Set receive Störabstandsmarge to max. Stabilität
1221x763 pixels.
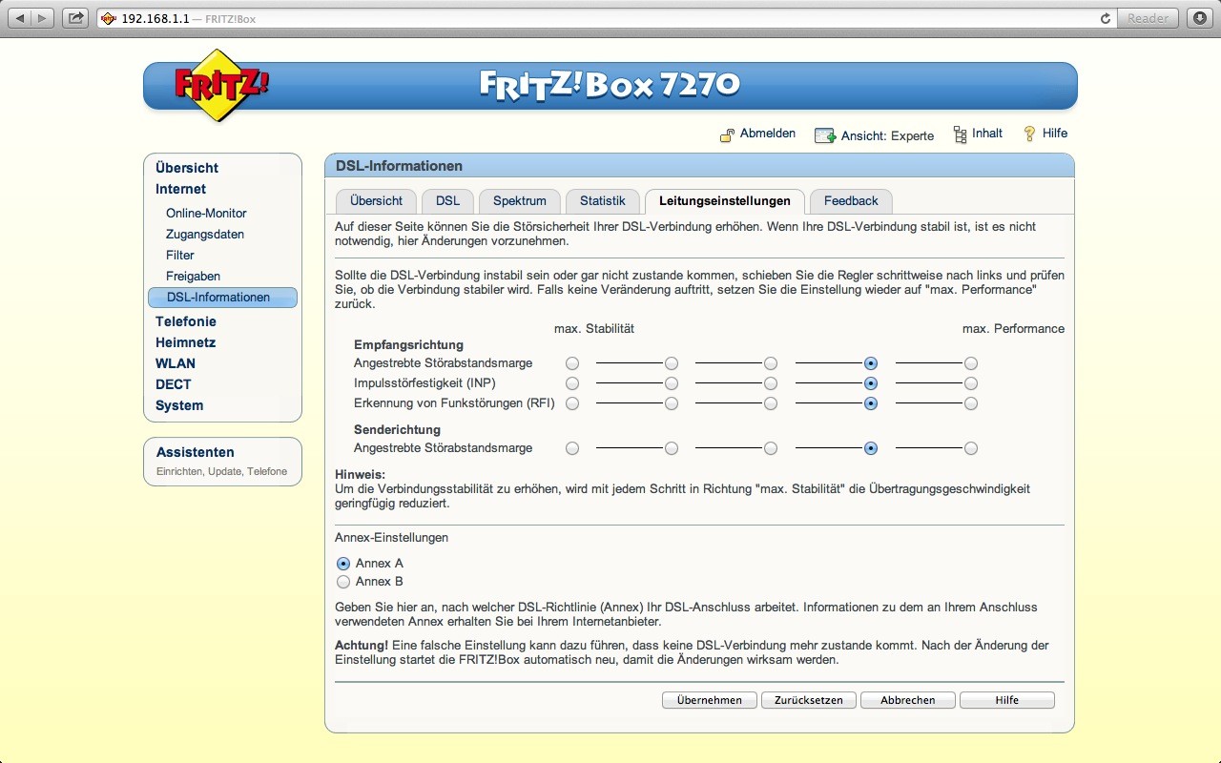(572, 363)
